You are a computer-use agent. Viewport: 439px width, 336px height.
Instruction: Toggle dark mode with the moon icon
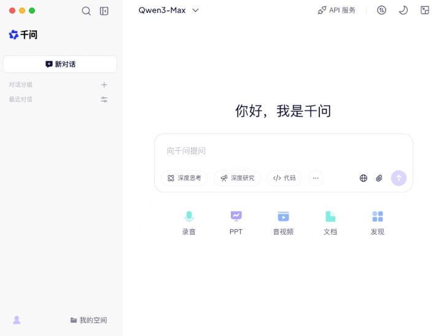click(x=403, y=10)
